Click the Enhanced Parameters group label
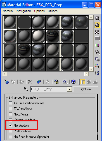The image size is (102, 141). point(23,98)
